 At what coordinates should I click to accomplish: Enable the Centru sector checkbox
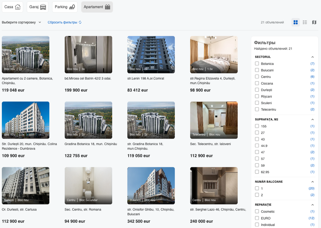[x=257, y=77]
